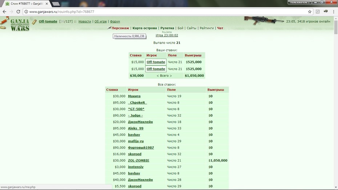Click the site info icon in address bar
338x190 pixels.
click(26, 12)
